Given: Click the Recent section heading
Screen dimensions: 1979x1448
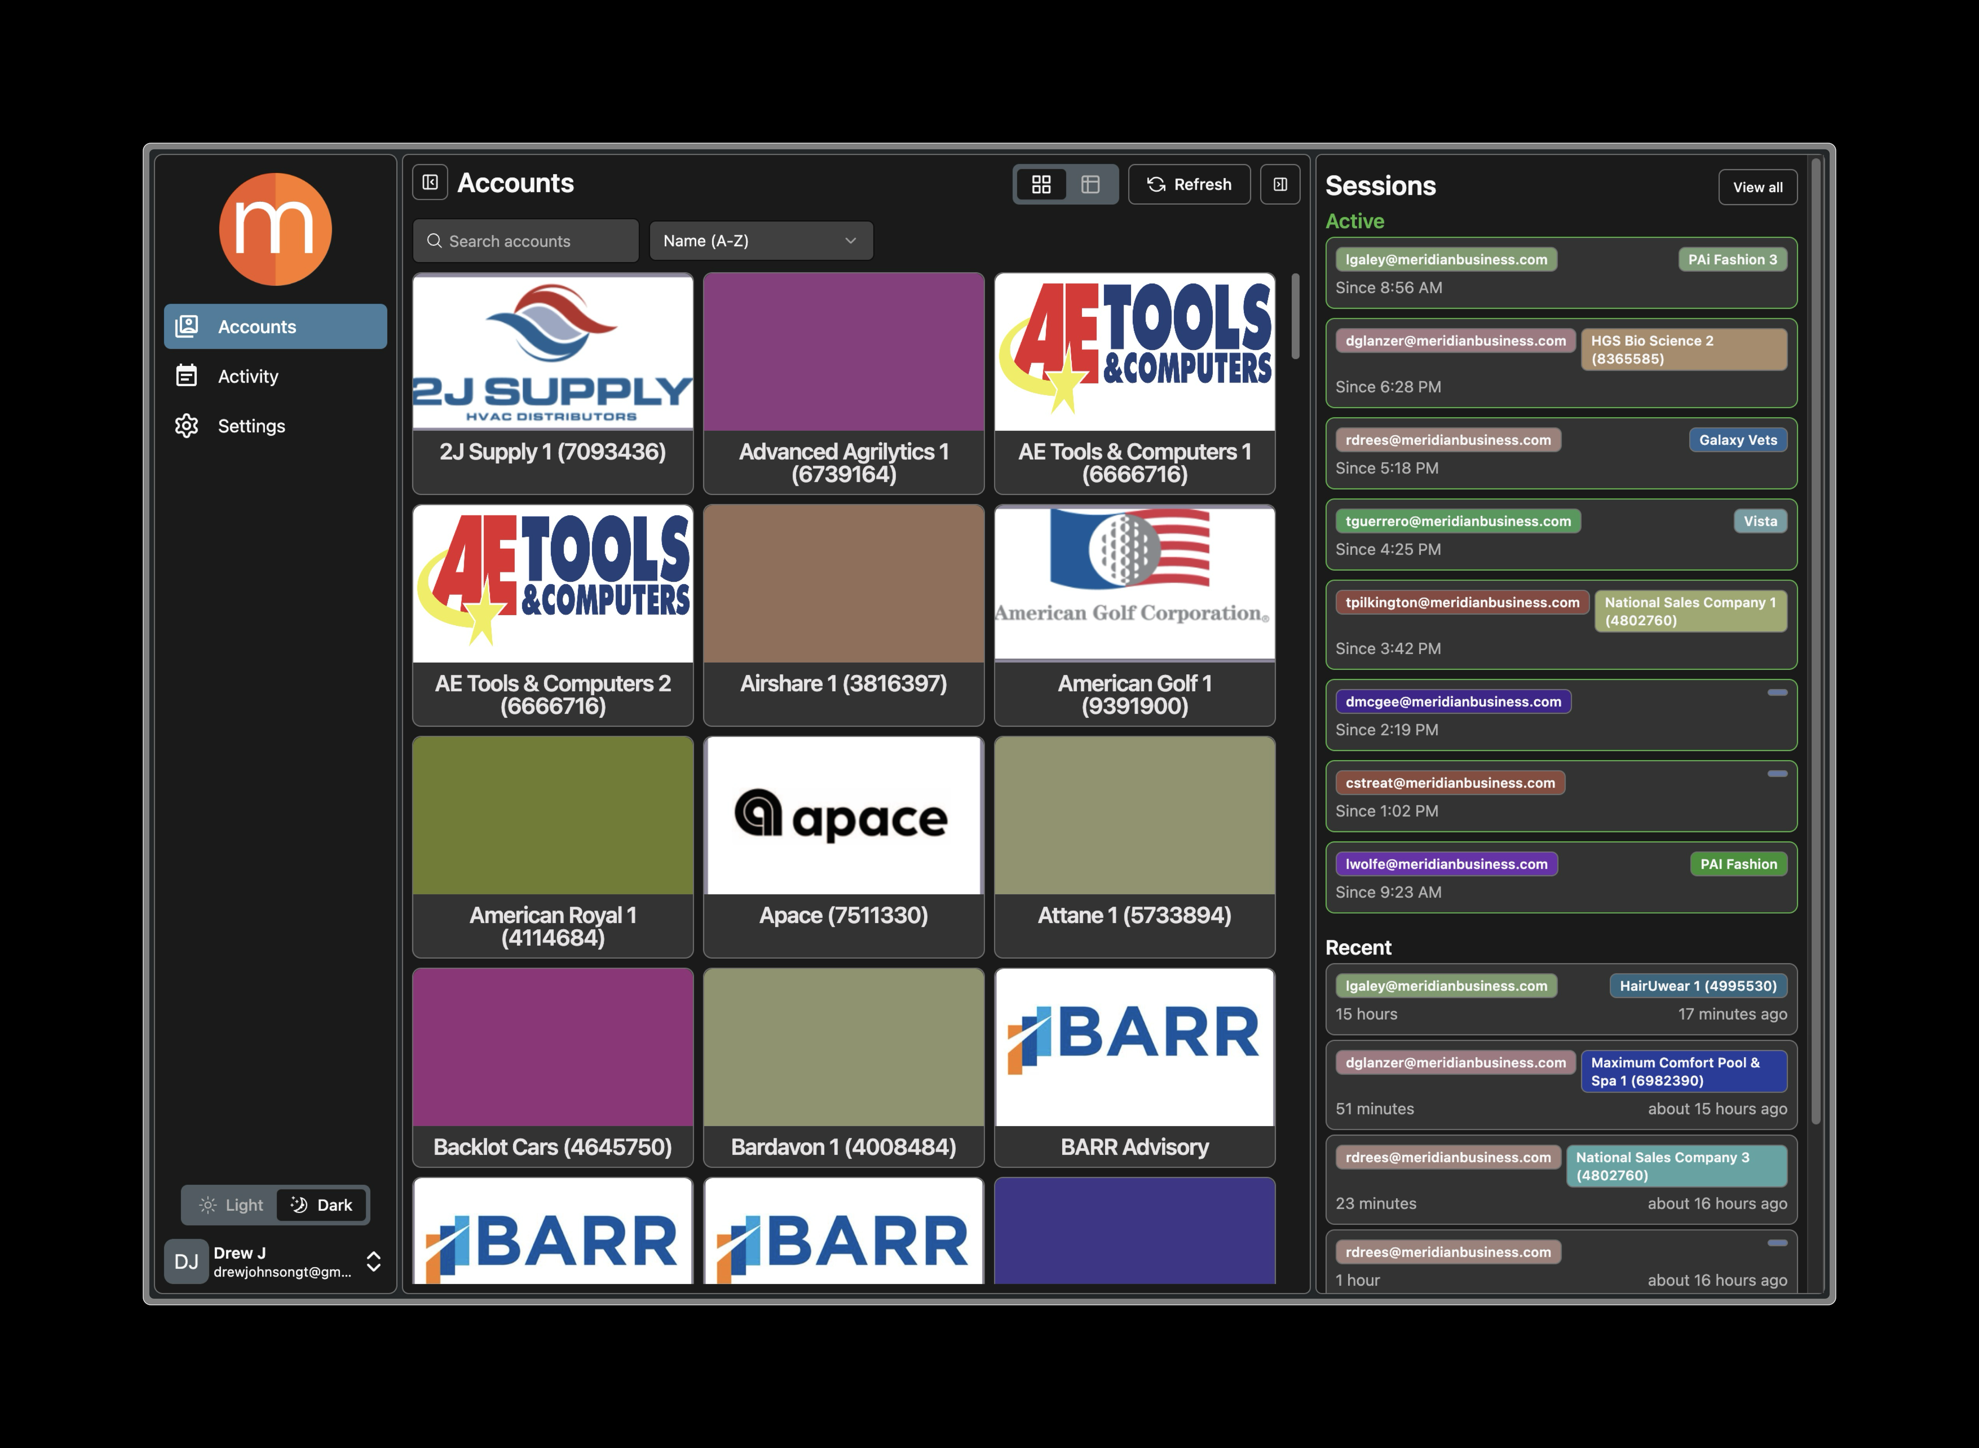Looking at the screenshot, I should 1358,948.
